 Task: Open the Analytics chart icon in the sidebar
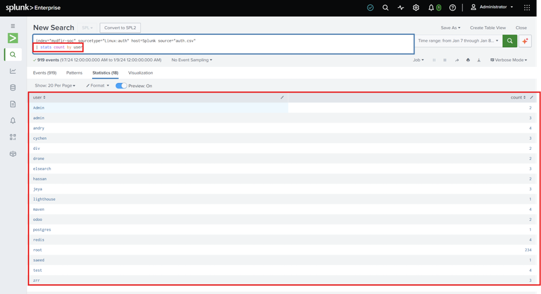[13, 71]
